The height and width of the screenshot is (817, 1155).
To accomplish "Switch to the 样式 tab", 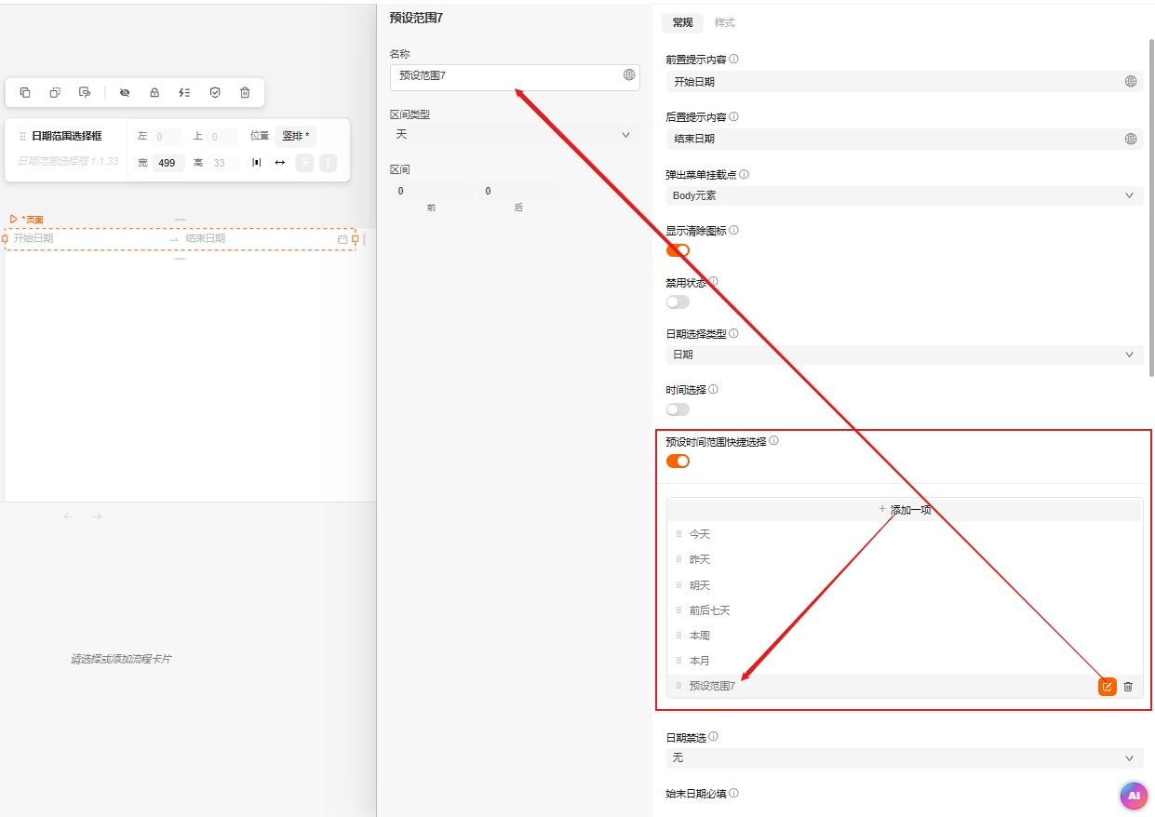I will [724, 22].
